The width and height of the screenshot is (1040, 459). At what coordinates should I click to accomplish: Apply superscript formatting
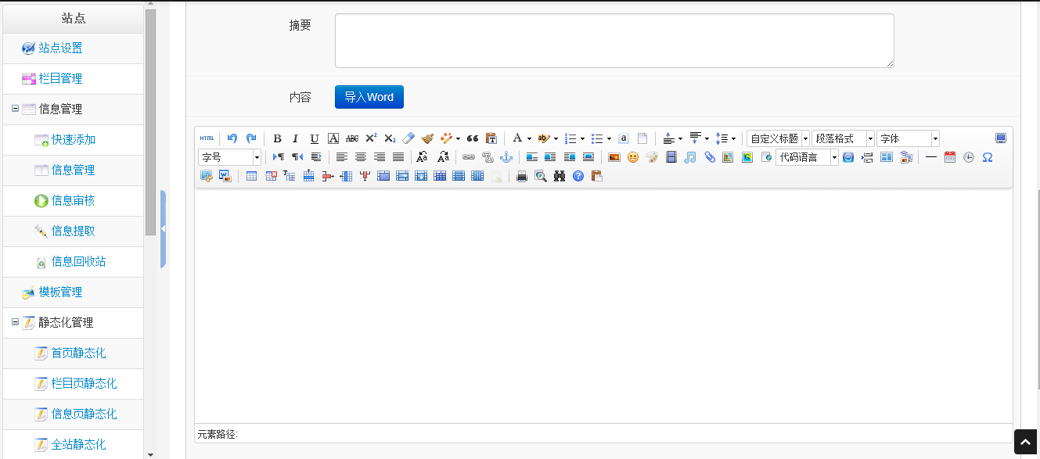coord(371,138)
